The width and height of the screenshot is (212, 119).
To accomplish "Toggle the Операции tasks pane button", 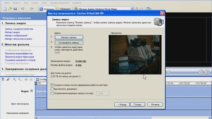I will pyautogui.click(x=47, y=9).
